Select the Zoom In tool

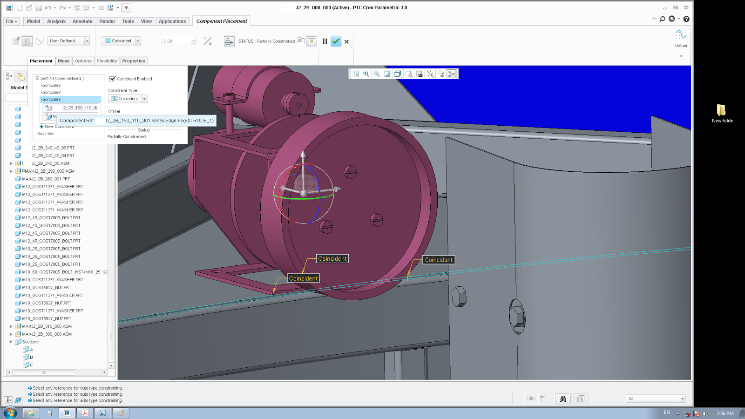pyautogui.click(x=366, y=74)
